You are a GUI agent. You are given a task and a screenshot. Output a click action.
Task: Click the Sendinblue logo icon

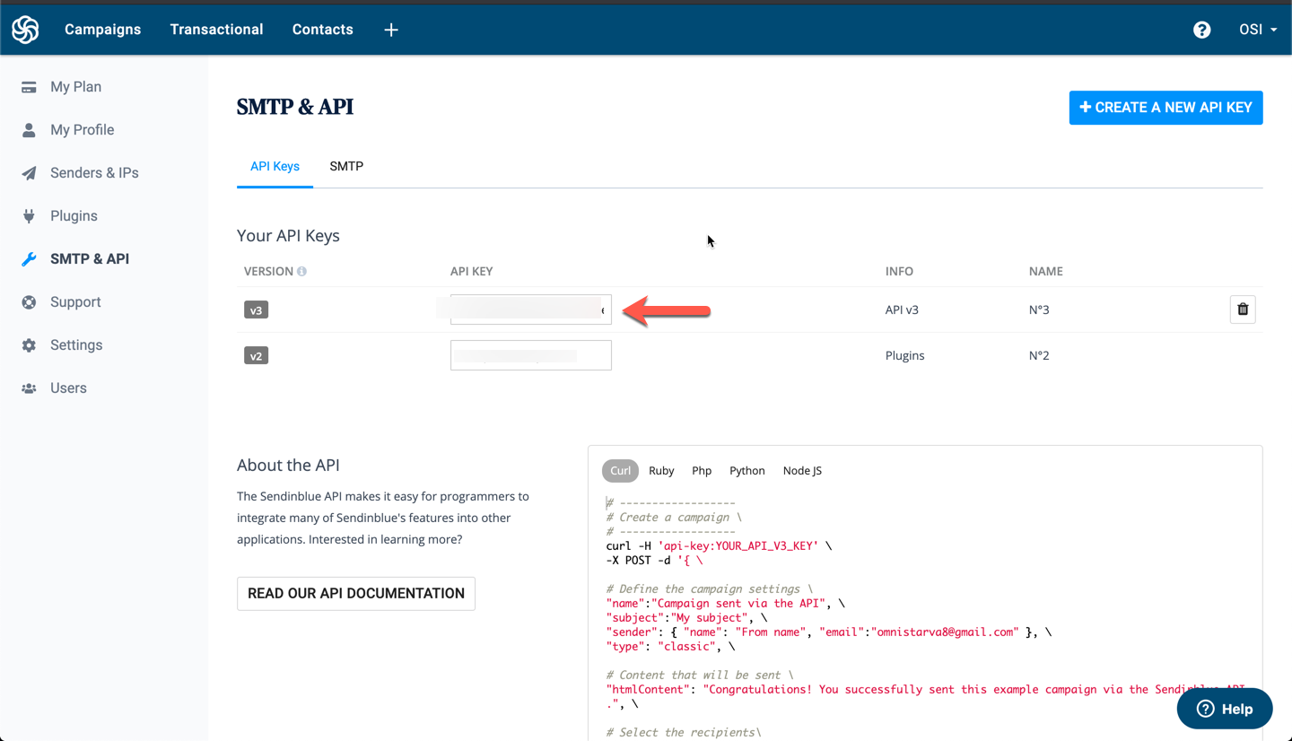click(x=25, y=30)
